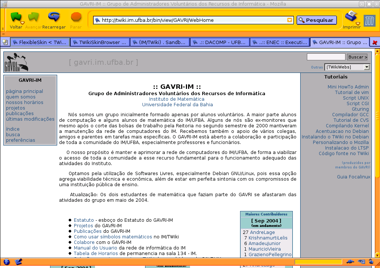The image size is (380, 268).
Task: Click the security lock icon in status bar
Action: (x=371, y=262)
